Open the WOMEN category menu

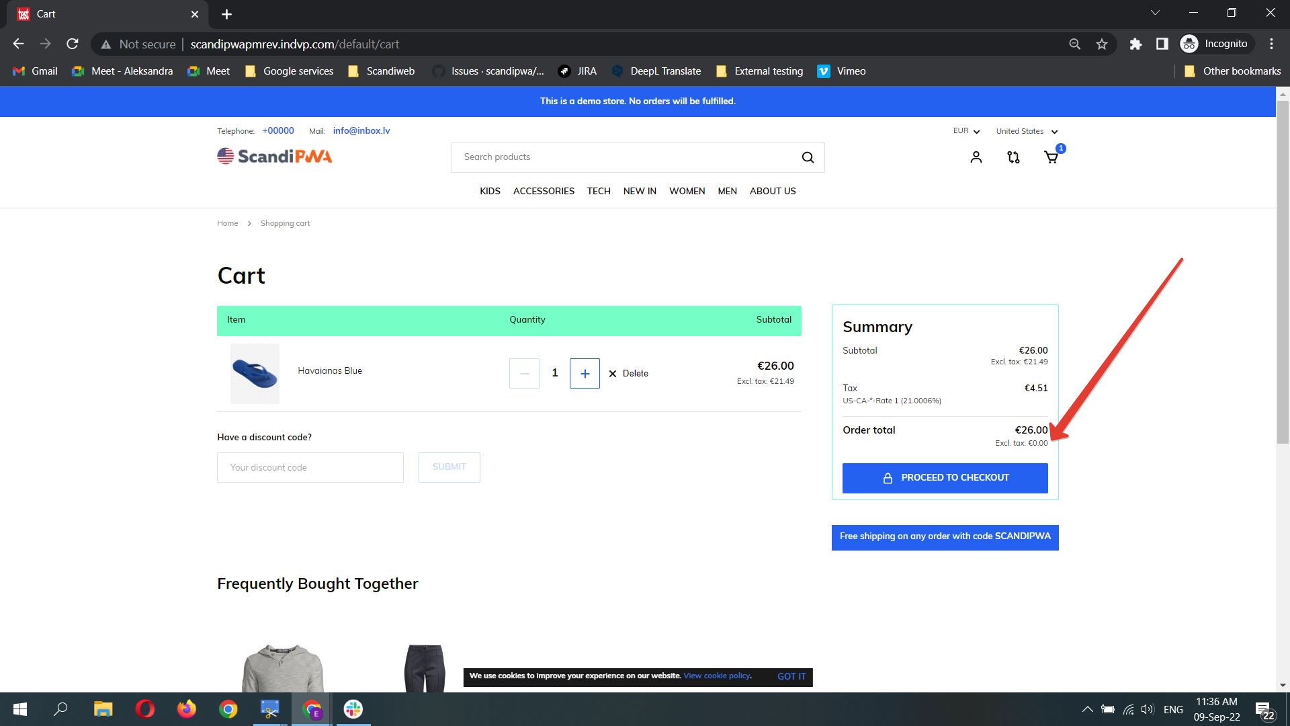point(687,191)
